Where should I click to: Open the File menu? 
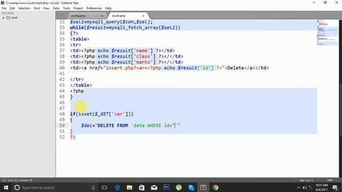point(4,9)
